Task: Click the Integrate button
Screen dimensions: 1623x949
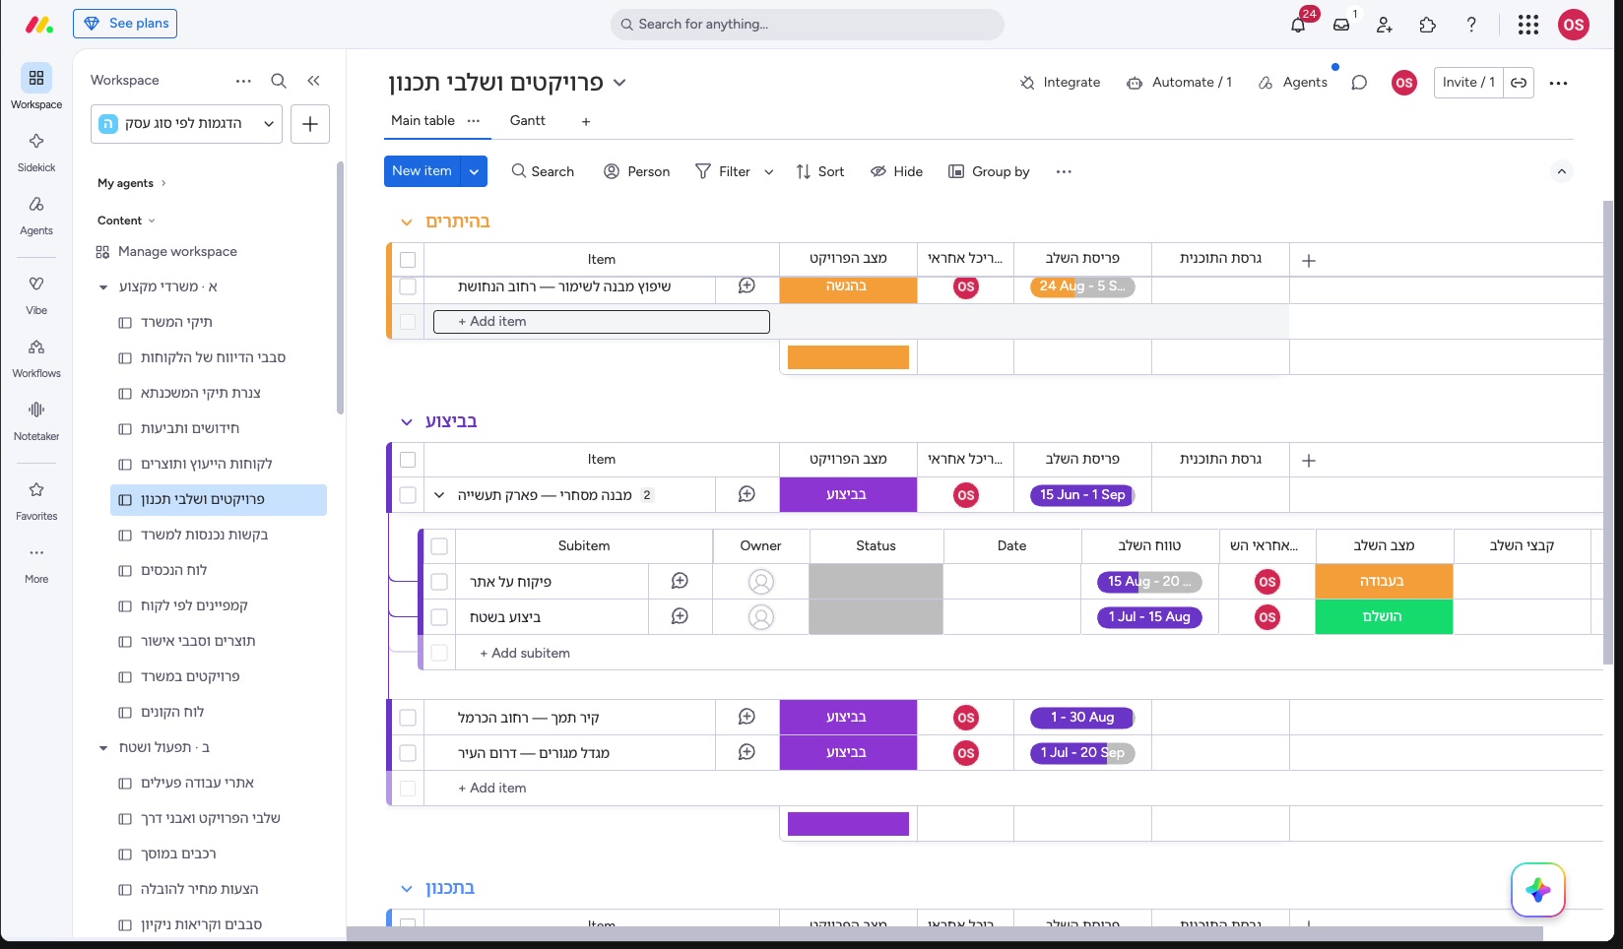Action: click(x=1060, y=83)
